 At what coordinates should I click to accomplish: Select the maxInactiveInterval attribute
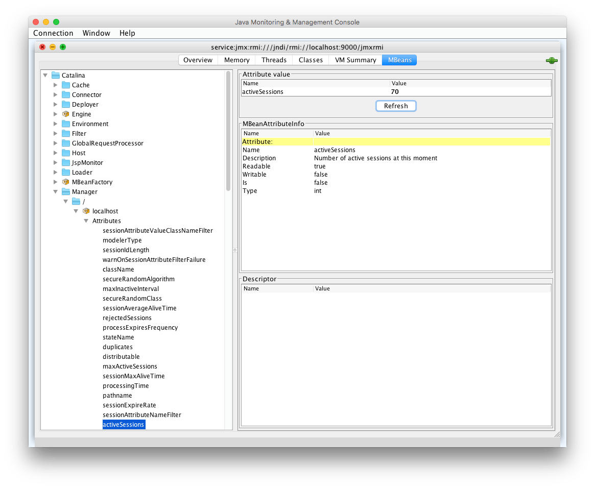click(131, 288)
